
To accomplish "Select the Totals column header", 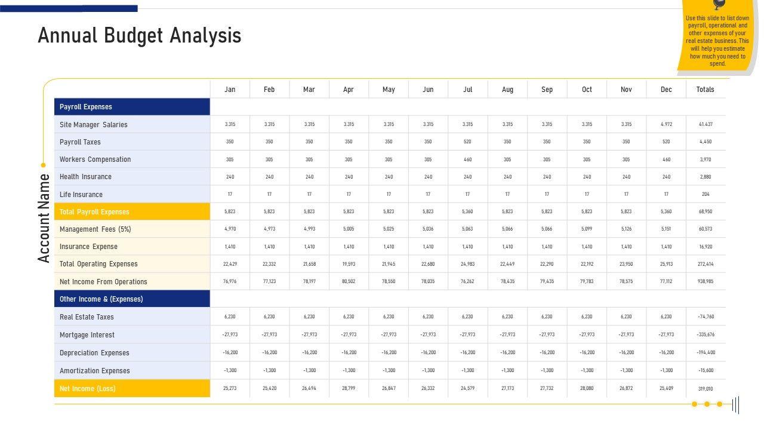I will point(705,90).
